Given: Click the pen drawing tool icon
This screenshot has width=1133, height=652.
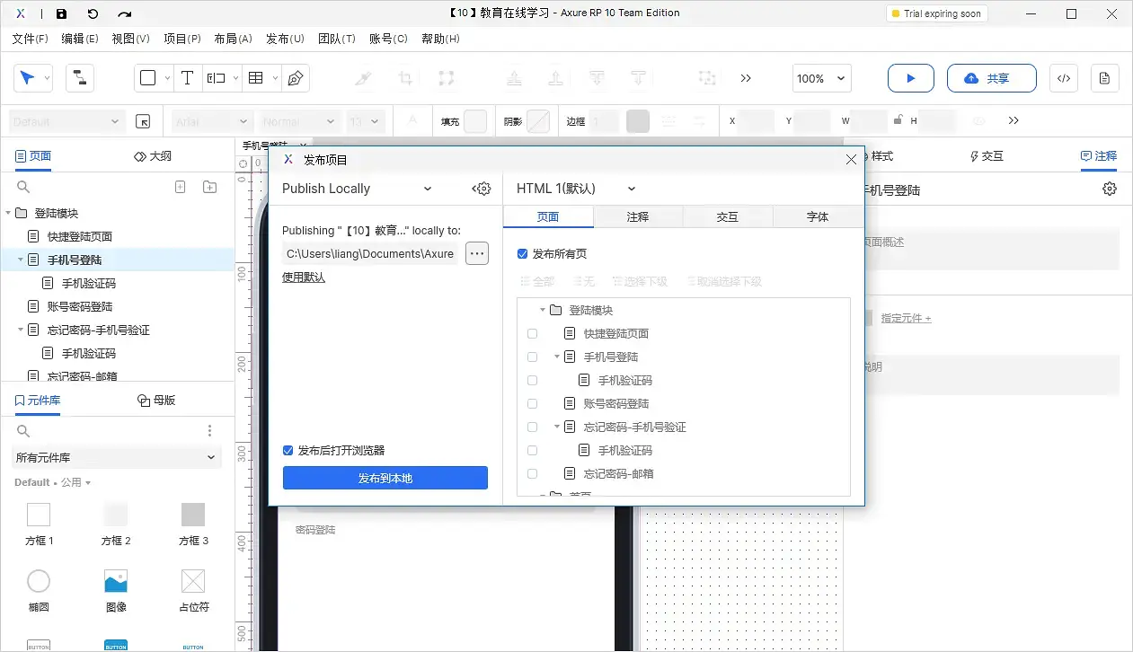Looking at the screenshot, I should tap(294, 78).
